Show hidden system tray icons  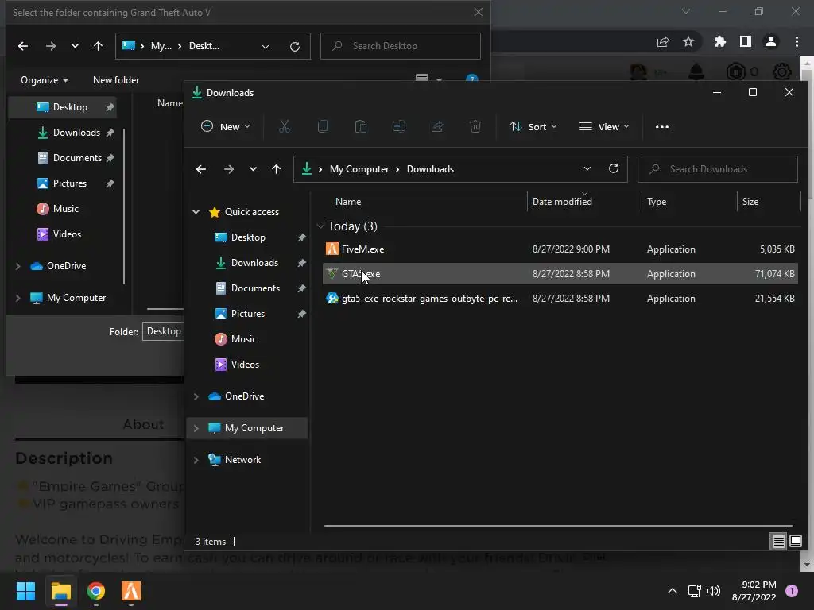click(673, 591)
